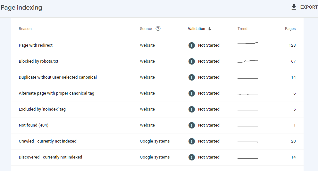Open Discovered - currently not indexed row

point(50,157)
